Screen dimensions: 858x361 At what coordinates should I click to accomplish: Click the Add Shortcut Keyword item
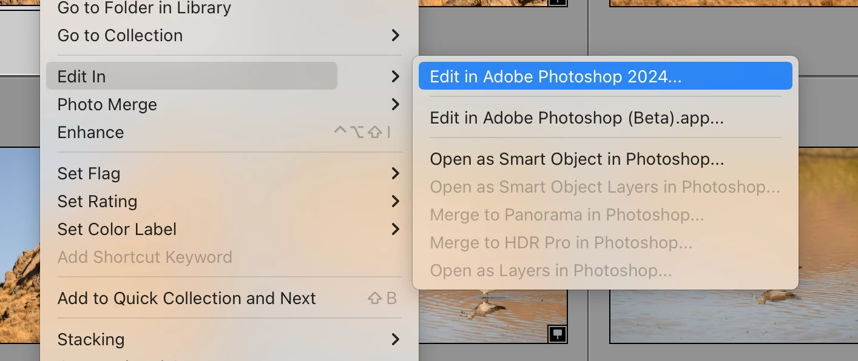tap(144, 257)
